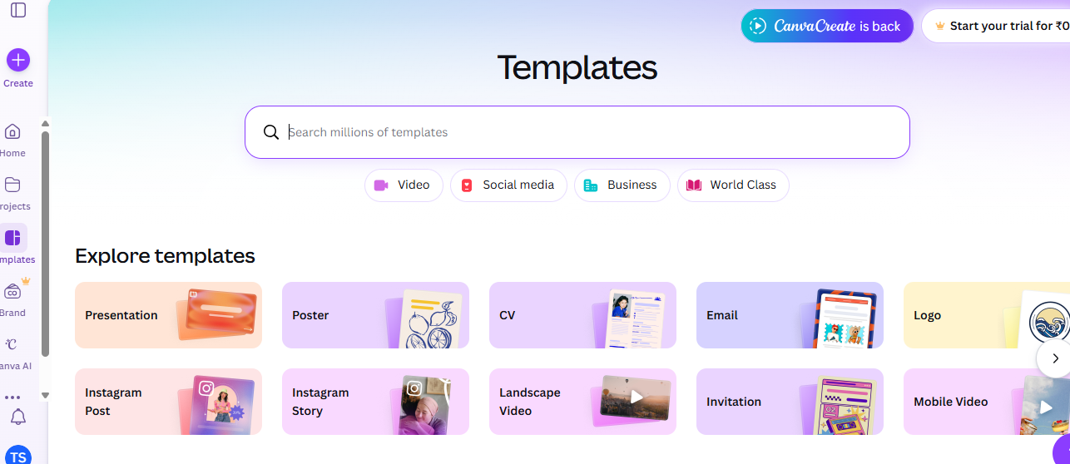Click the Canva Create play icon
This screenshot has width=1070, height=464.
[x=757, y=26]
